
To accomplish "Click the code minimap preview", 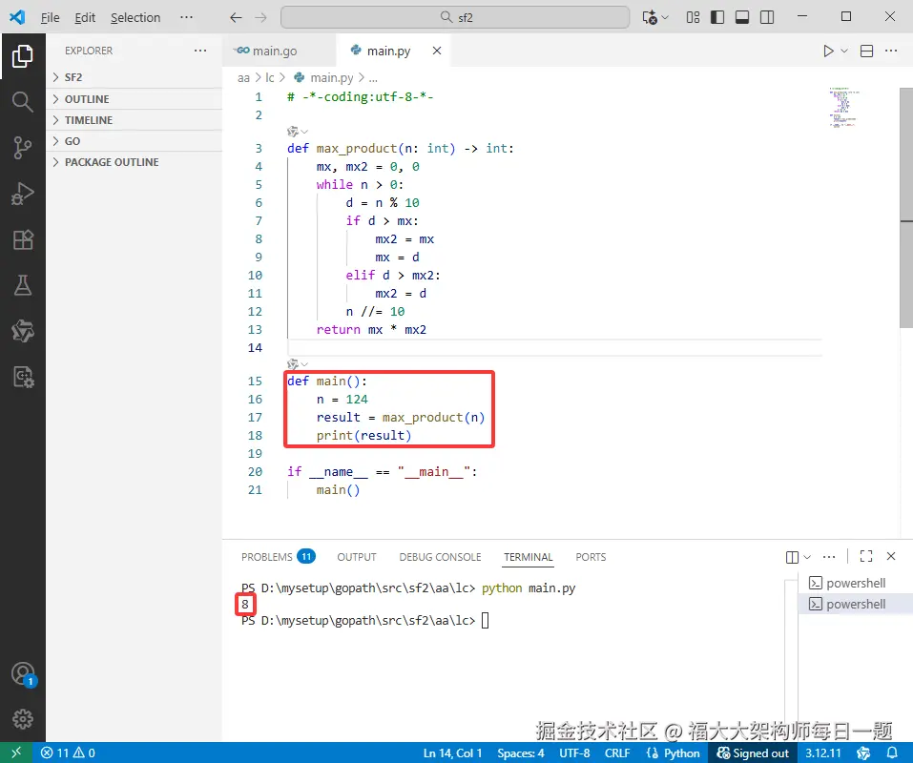I will 842,107.
